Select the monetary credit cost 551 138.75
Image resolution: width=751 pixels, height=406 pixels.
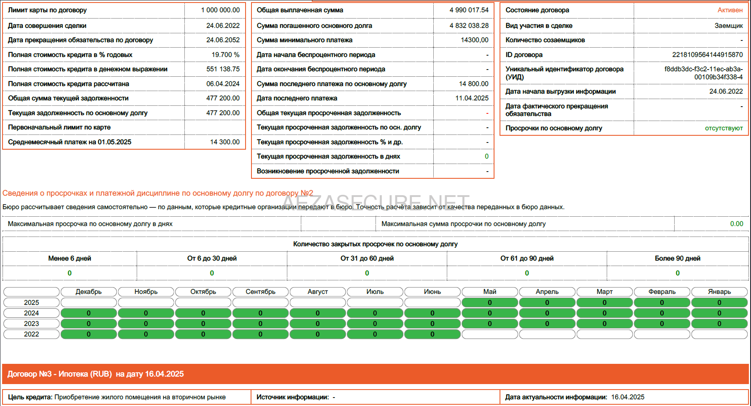coord(223,69)
